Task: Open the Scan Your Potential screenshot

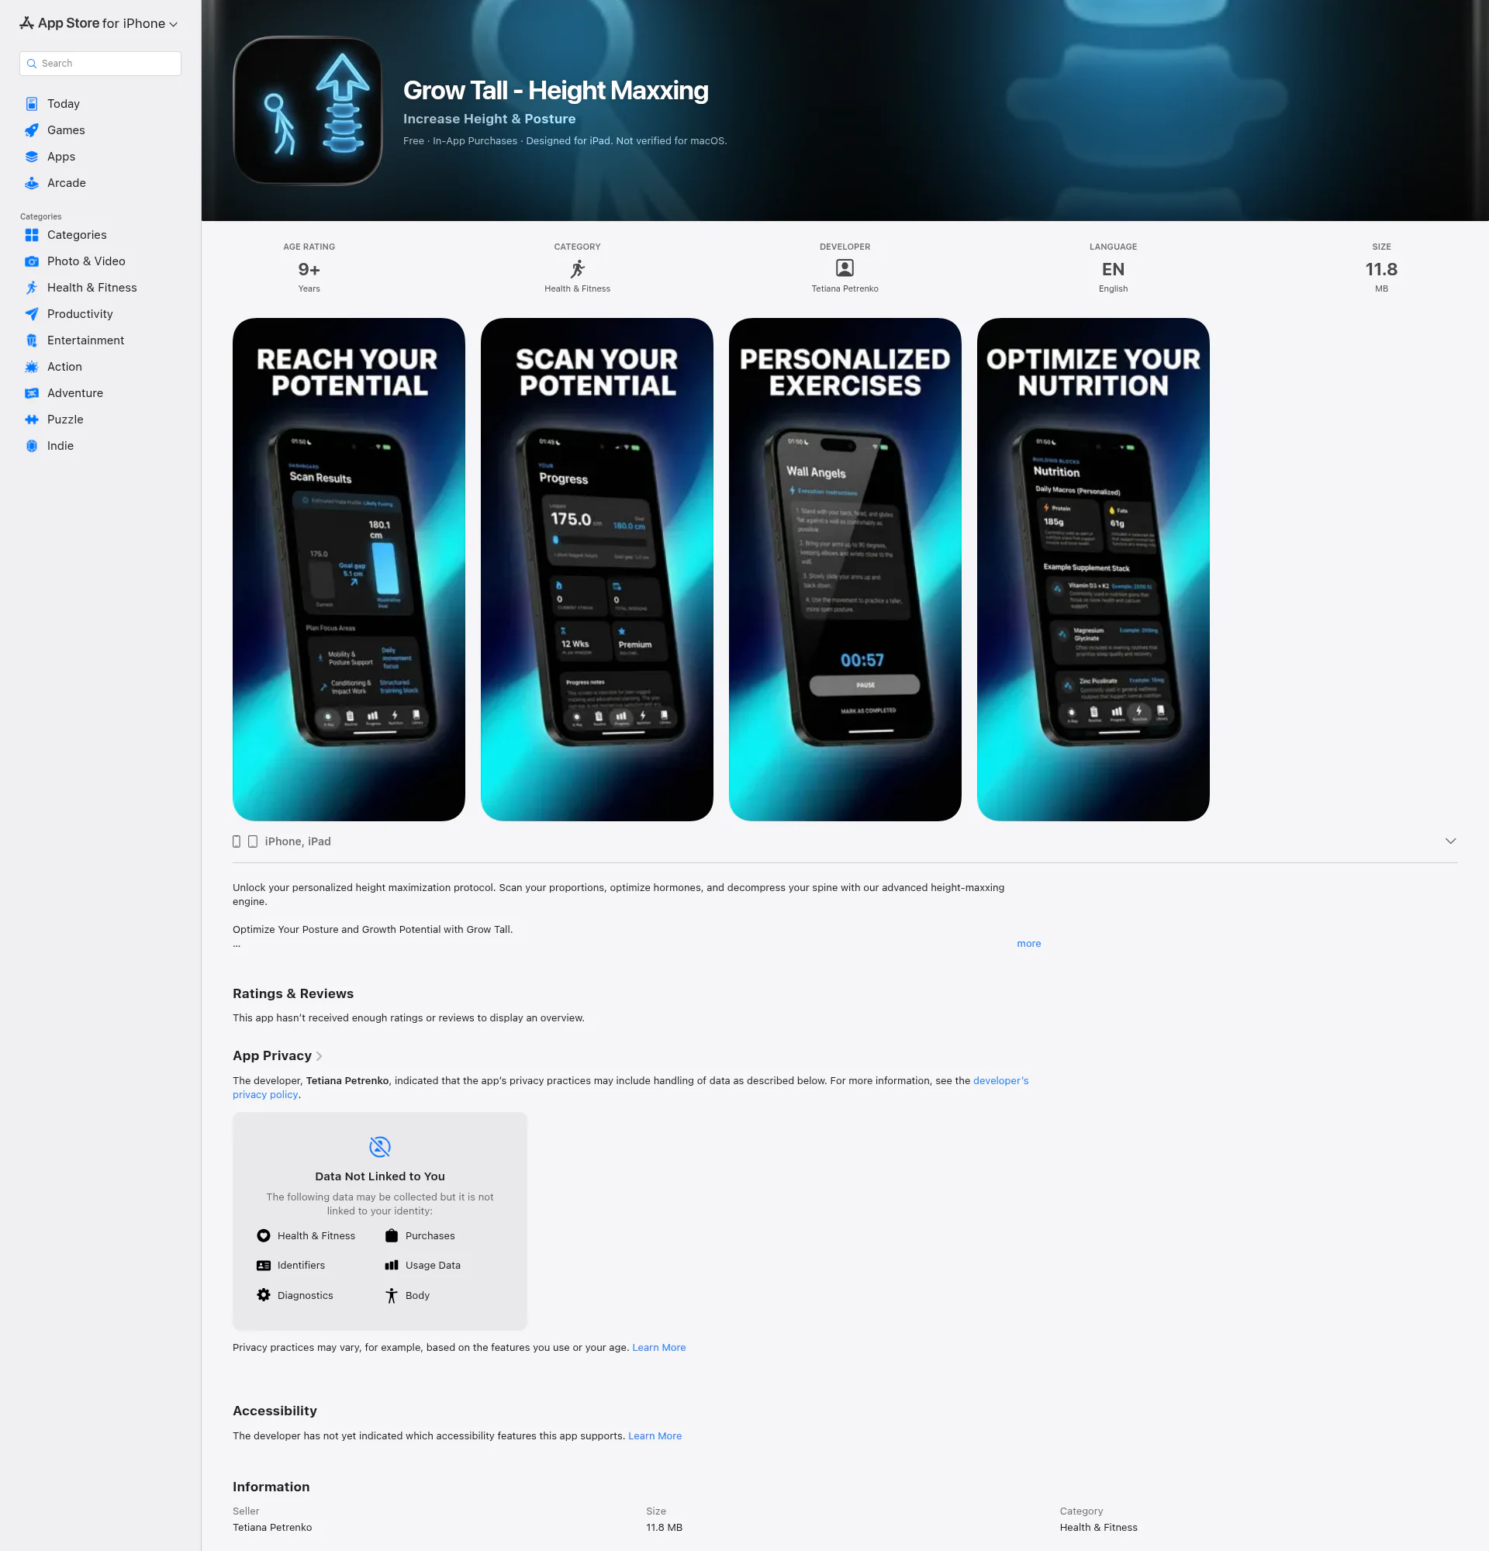Action: pos(596,570)
